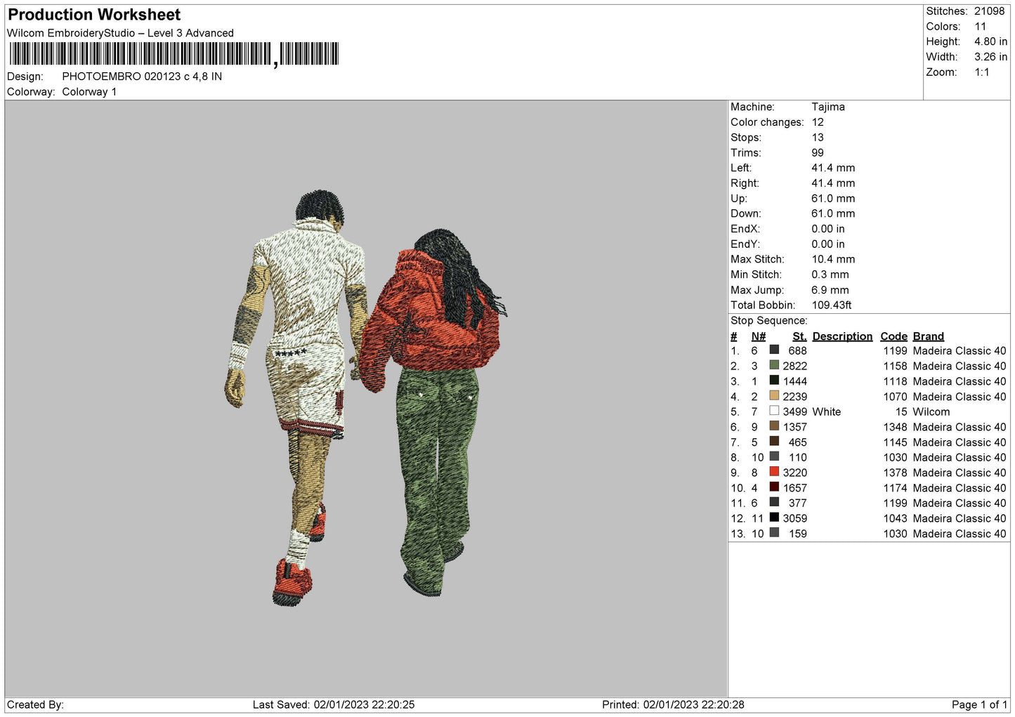The image size is (1015, 717).
Task: Click the dark gray swatch in stop row 1
Action: [x=774, y=350]
